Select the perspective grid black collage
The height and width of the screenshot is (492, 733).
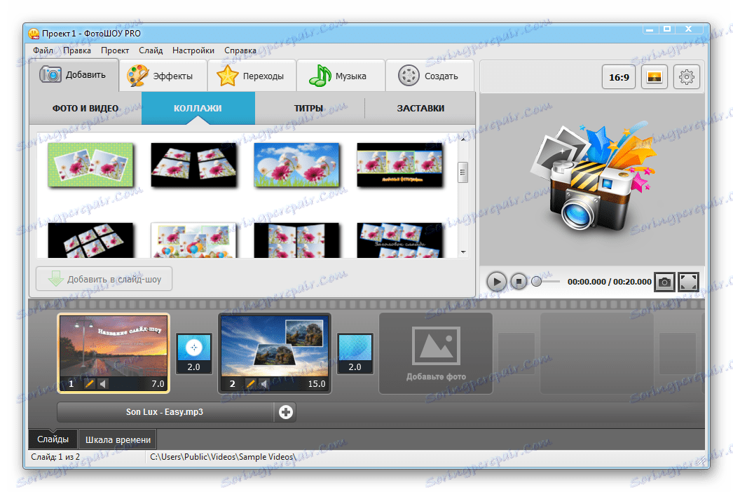90,240
